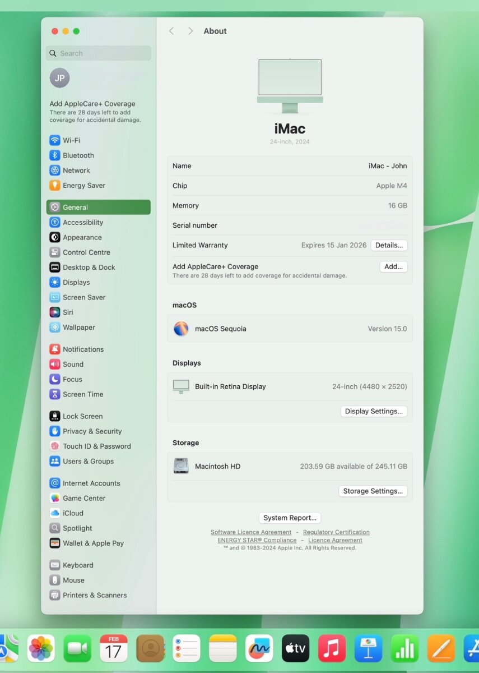Launch FaceTime from the Dock
The width and height of the screenshot is (479, 673).
tap(77, 648)
